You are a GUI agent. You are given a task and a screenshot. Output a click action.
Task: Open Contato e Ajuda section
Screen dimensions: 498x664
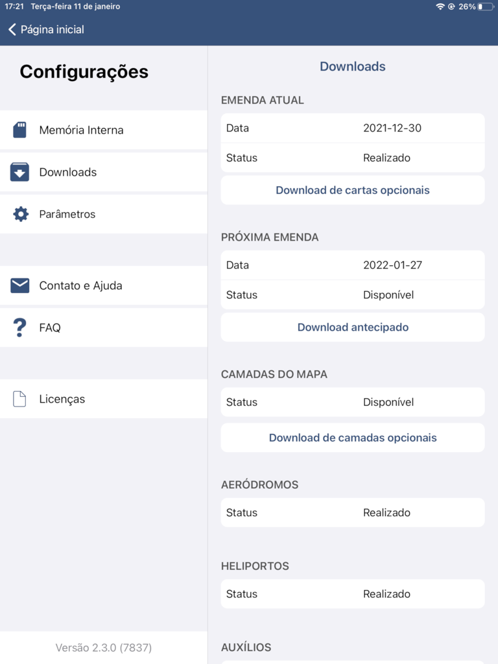[80, 285]
